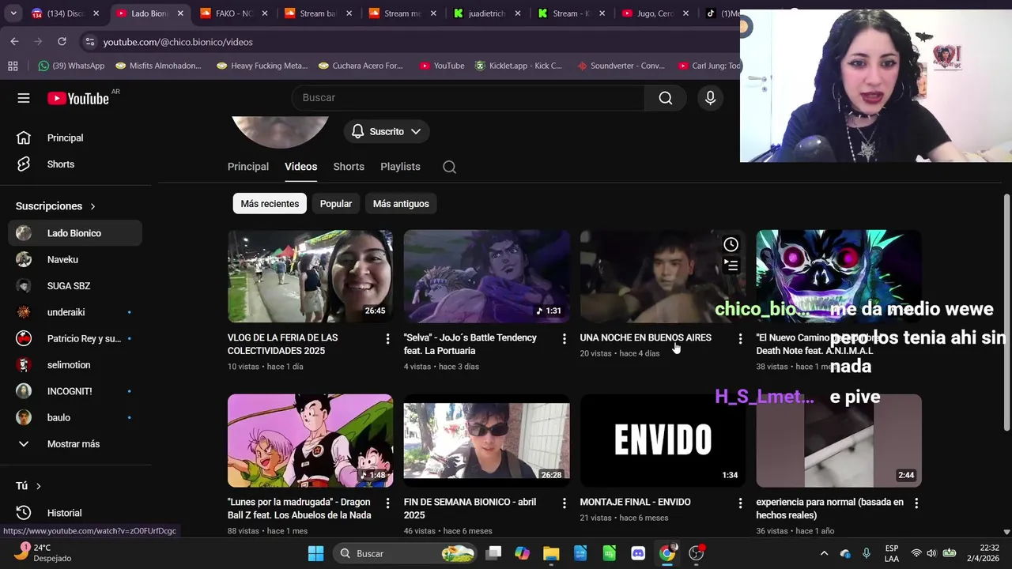Open options menu for Lunes por la madrugada
This screenshot has height=569, width=1012.
pyautogui.click(x=387, y=503)
